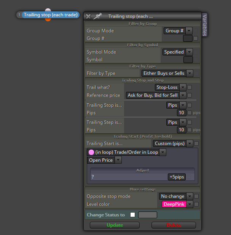This screenshot has height=235, width=231.
Task: Toggle checkbox beside Level color
Action: [x=196, y=204]
